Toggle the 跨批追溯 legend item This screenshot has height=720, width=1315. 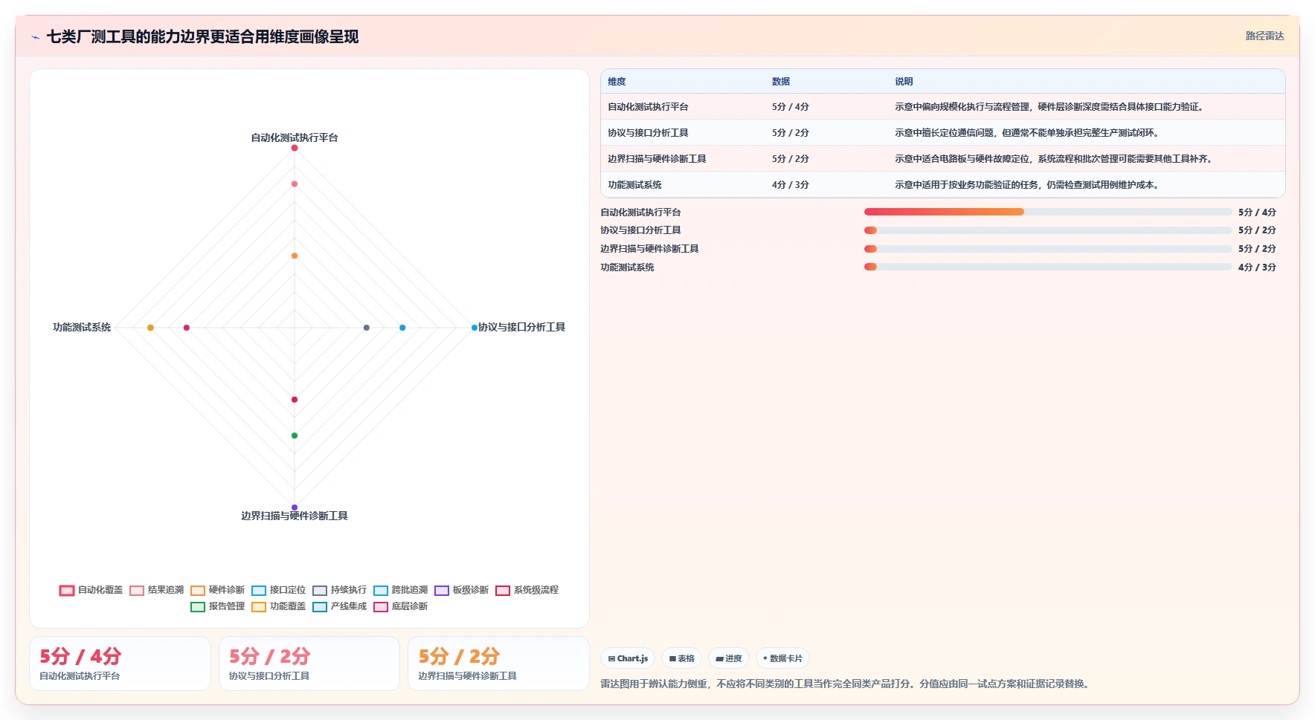pyautogui.click(x=401, y=590)
